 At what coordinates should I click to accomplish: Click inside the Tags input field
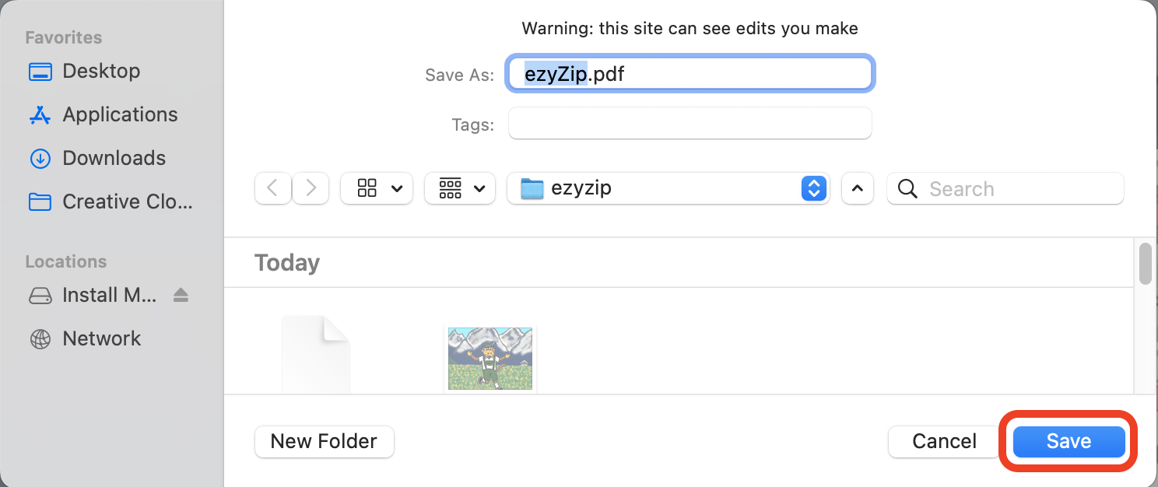pyautogui.click(x=690, y=123)
